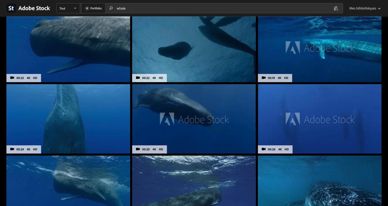This screenshot has width=388, height=206.
Task: Open bottom-middle whale near surface video
Action: point(194,181)
